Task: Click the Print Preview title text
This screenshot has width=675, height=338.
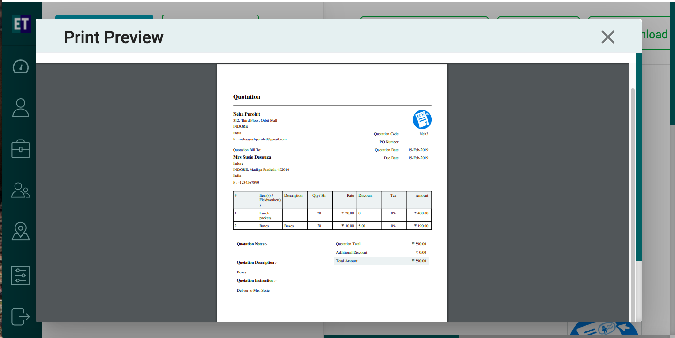Action: pos(114,37)
